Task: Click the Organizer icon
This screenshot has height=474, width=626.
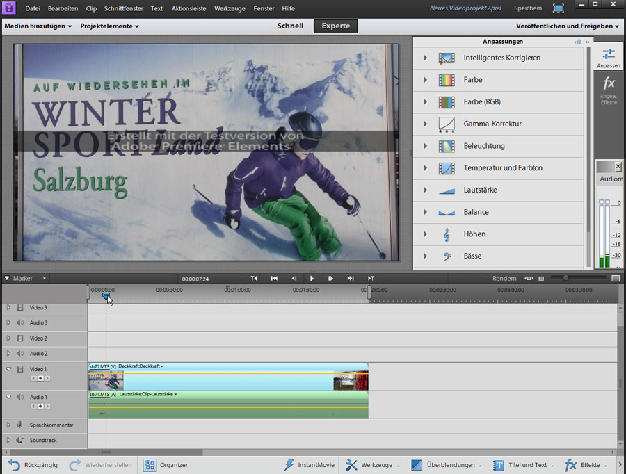Action: [x=150, y=465]
